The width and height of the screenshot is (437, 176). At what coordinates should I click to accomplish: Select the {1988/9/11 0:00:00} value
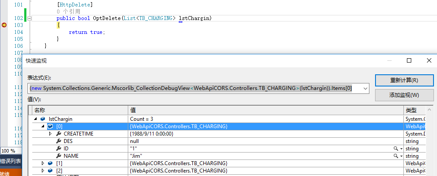point(152,134)
